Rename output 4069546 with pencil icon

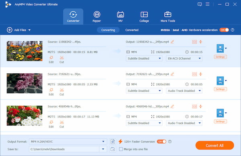pos(172,106)
